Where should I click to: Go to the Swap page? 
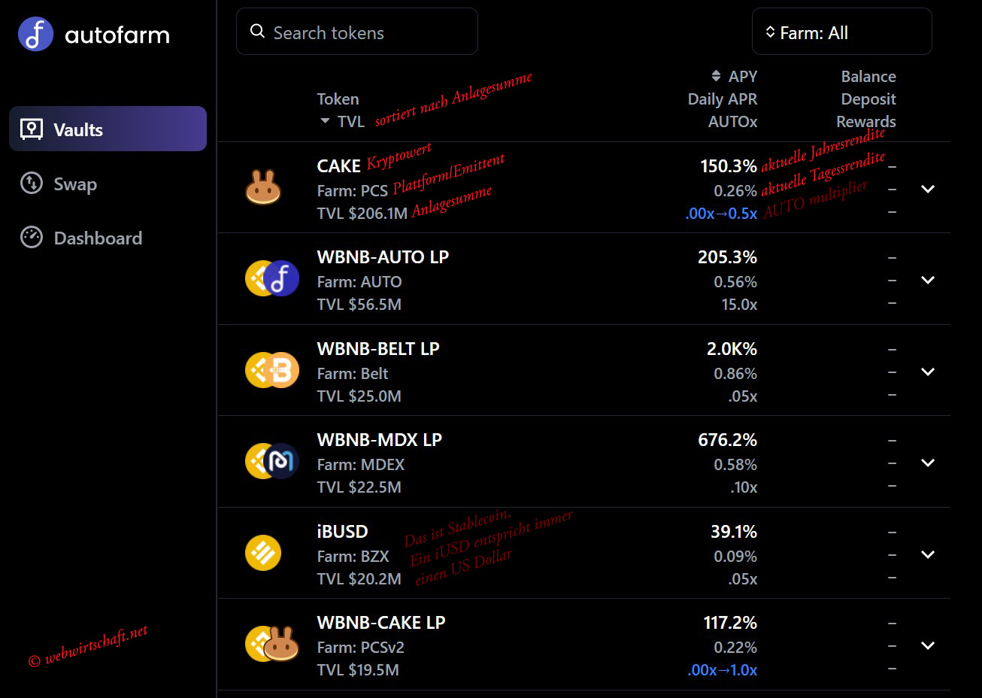(74, 184)
